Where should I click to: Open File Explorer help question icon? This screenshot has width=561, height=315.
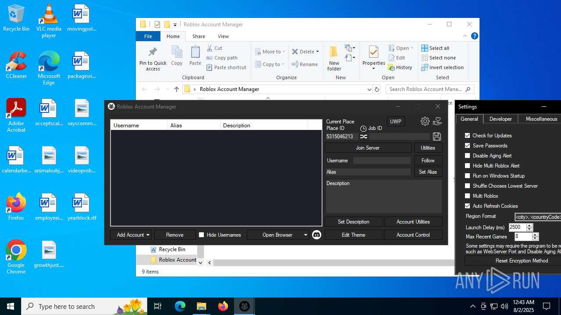pos(475,36)
